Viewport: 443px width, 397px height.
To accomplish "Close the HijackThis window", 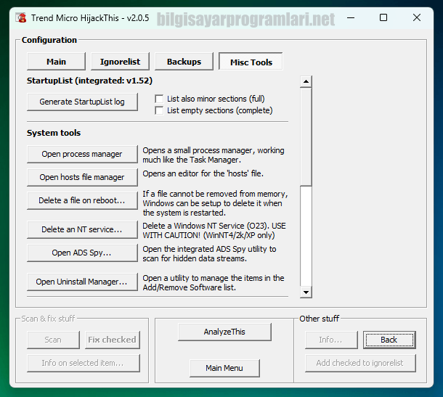I will click(x=417, y=18).
